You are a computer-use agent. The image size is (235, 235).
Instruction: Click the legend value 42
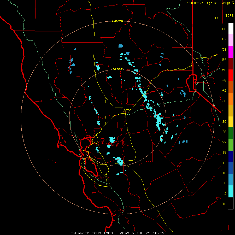click(224, 91)
